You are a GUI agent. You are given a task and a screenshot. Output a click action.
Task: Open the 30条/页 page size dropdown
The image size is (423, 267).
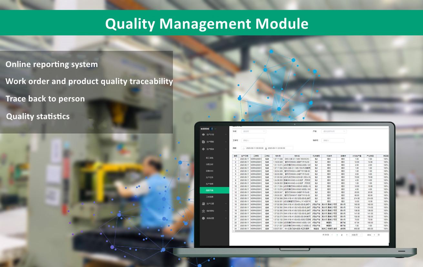[357, 235]
